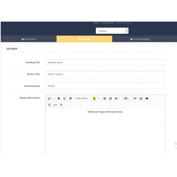The image size is (177, 177).
Task: Switch to the Dashboard tab
Action: [29, 39]
